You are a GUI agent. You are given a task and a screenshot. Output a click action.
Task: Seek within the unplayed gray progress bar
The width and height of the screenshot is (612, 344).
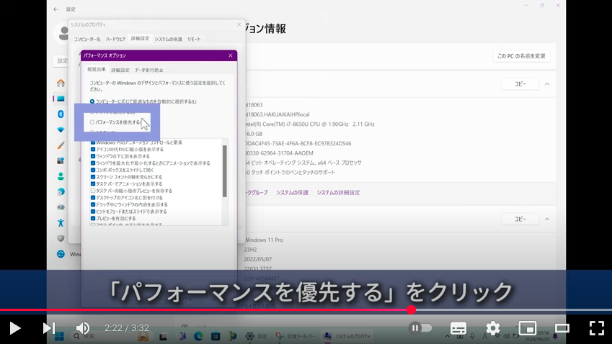[514, 309]
